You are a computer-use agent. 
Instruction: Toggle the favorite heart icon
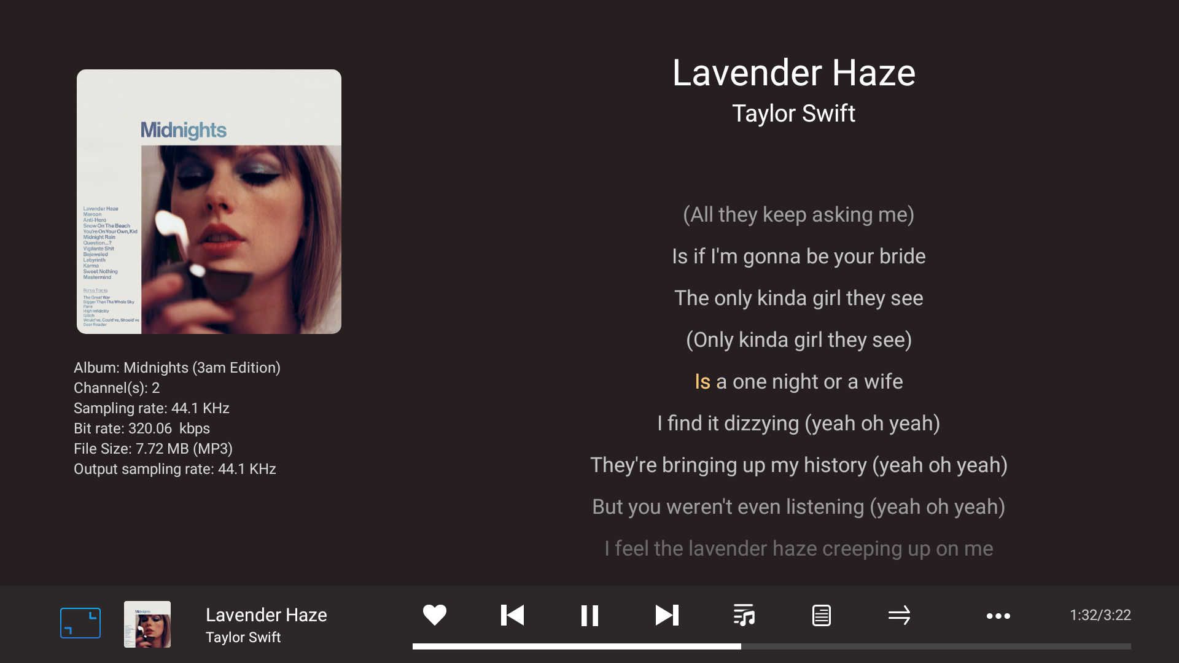pos(435,615)
